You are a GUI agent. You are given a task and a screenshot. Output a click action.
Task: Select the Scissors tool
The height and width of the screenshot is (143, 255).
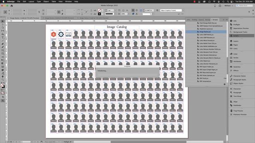[x=3, y=57]
